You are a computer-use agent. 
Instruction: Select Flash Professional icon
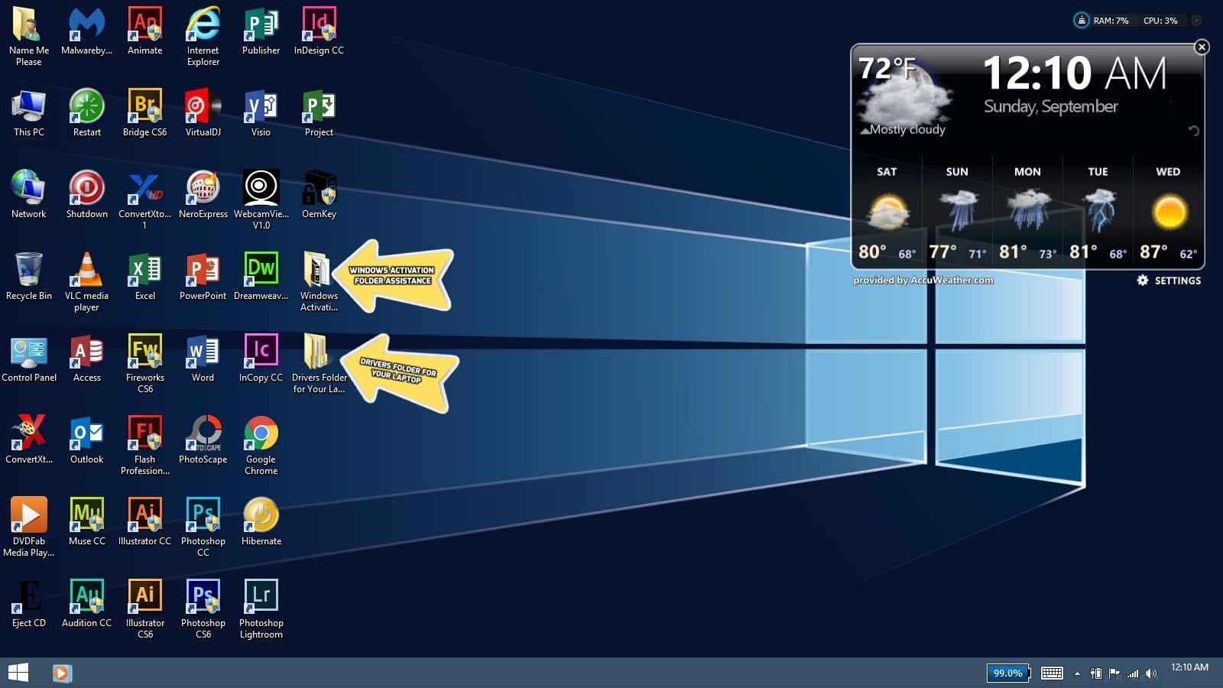click(144, 446)
